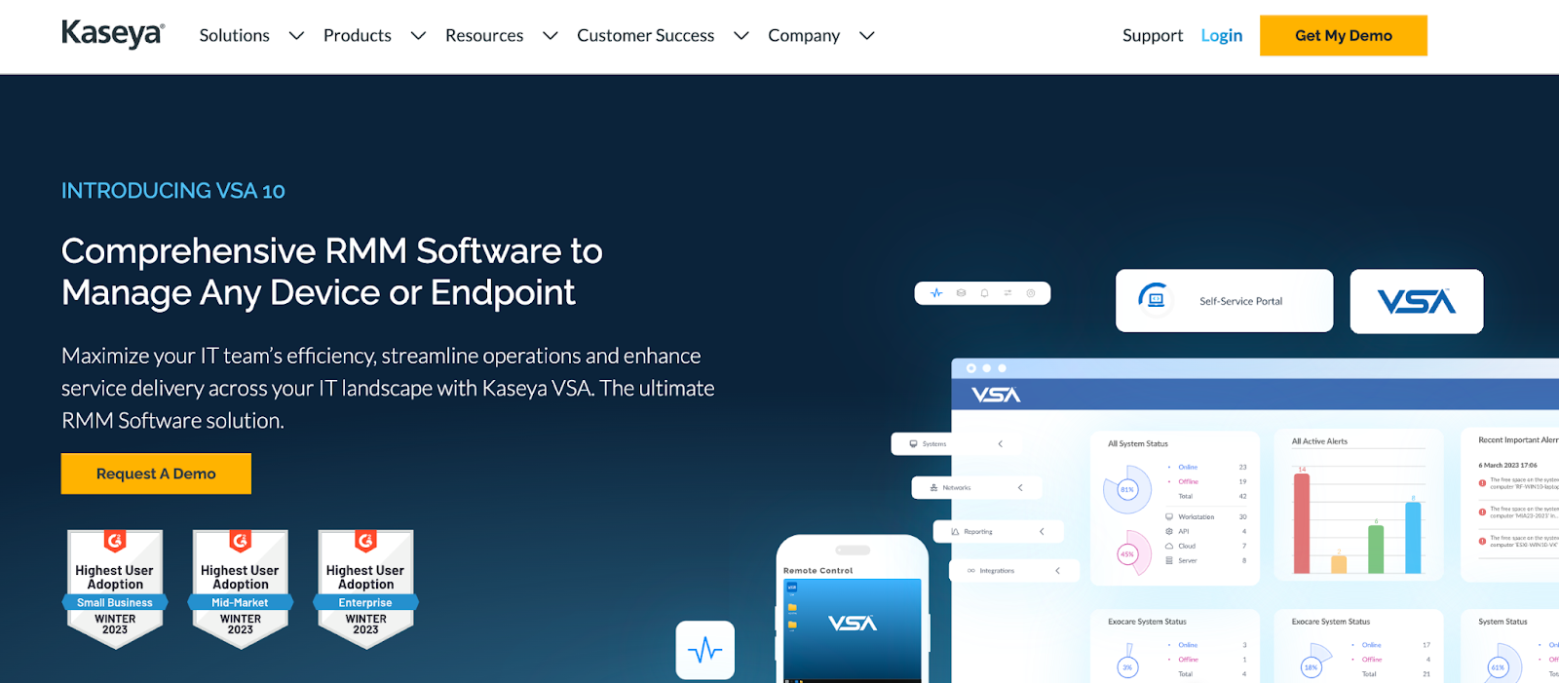The image size is (1559, 683).
Task: Expand the Solutions dropdown chevron
Action: coord(296,36)
